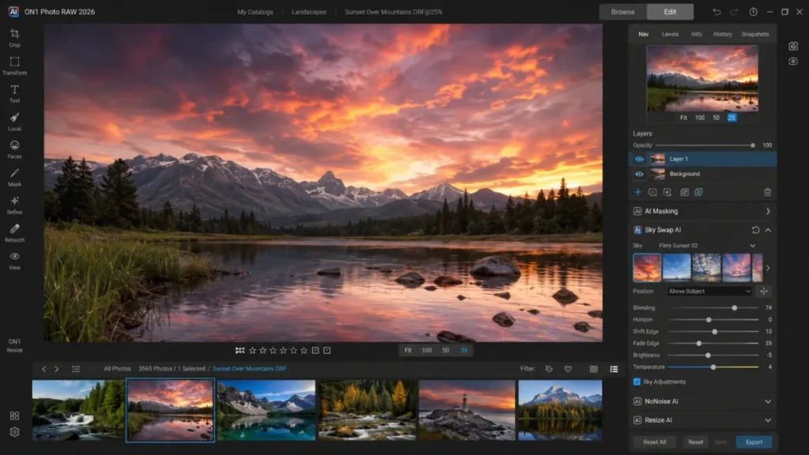
Task: Click the four-squares icon above the settings gear
Action: (x=14, y=416)
